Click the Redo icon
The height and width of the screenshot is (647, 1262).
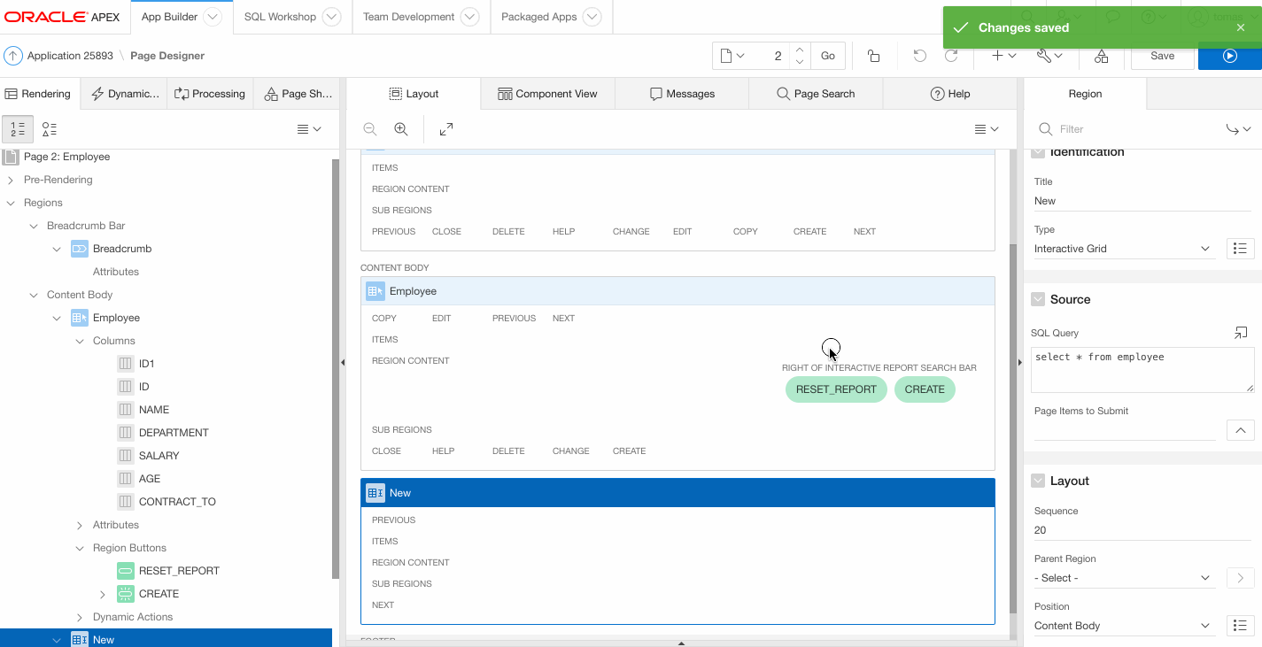pyautogui.click(x=951, y=56)
